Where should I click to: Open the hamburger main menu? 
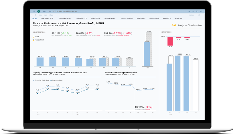(x=34, y=11)
